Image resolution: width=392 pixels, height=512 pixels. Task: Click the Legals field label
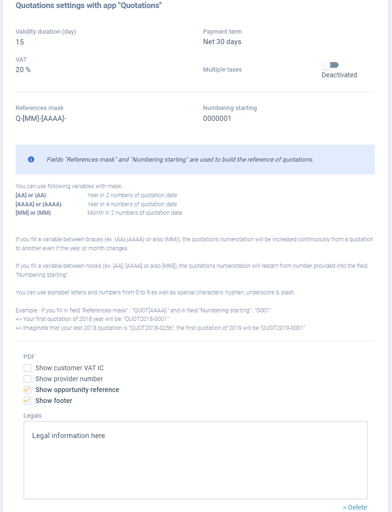click(33, 416)
